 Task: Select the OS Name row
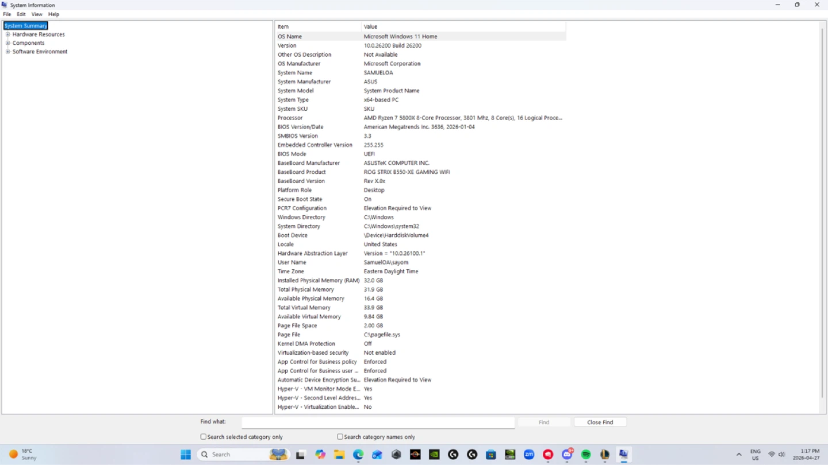(x=421, y=36)
